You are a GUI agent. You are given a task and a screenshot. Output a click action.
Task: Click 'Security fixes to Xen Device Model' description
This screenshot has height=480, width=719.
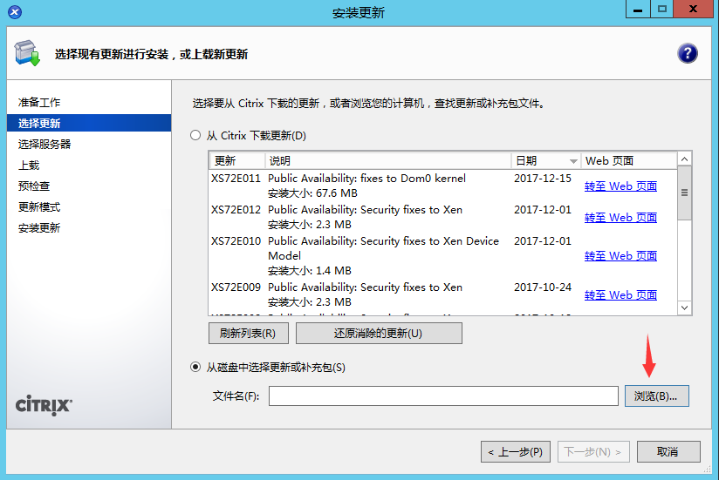pyautogui.click(x=383, y=248)
